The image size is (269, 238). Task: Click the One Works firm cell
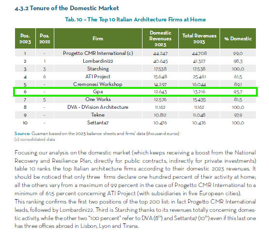coord(98,100)
